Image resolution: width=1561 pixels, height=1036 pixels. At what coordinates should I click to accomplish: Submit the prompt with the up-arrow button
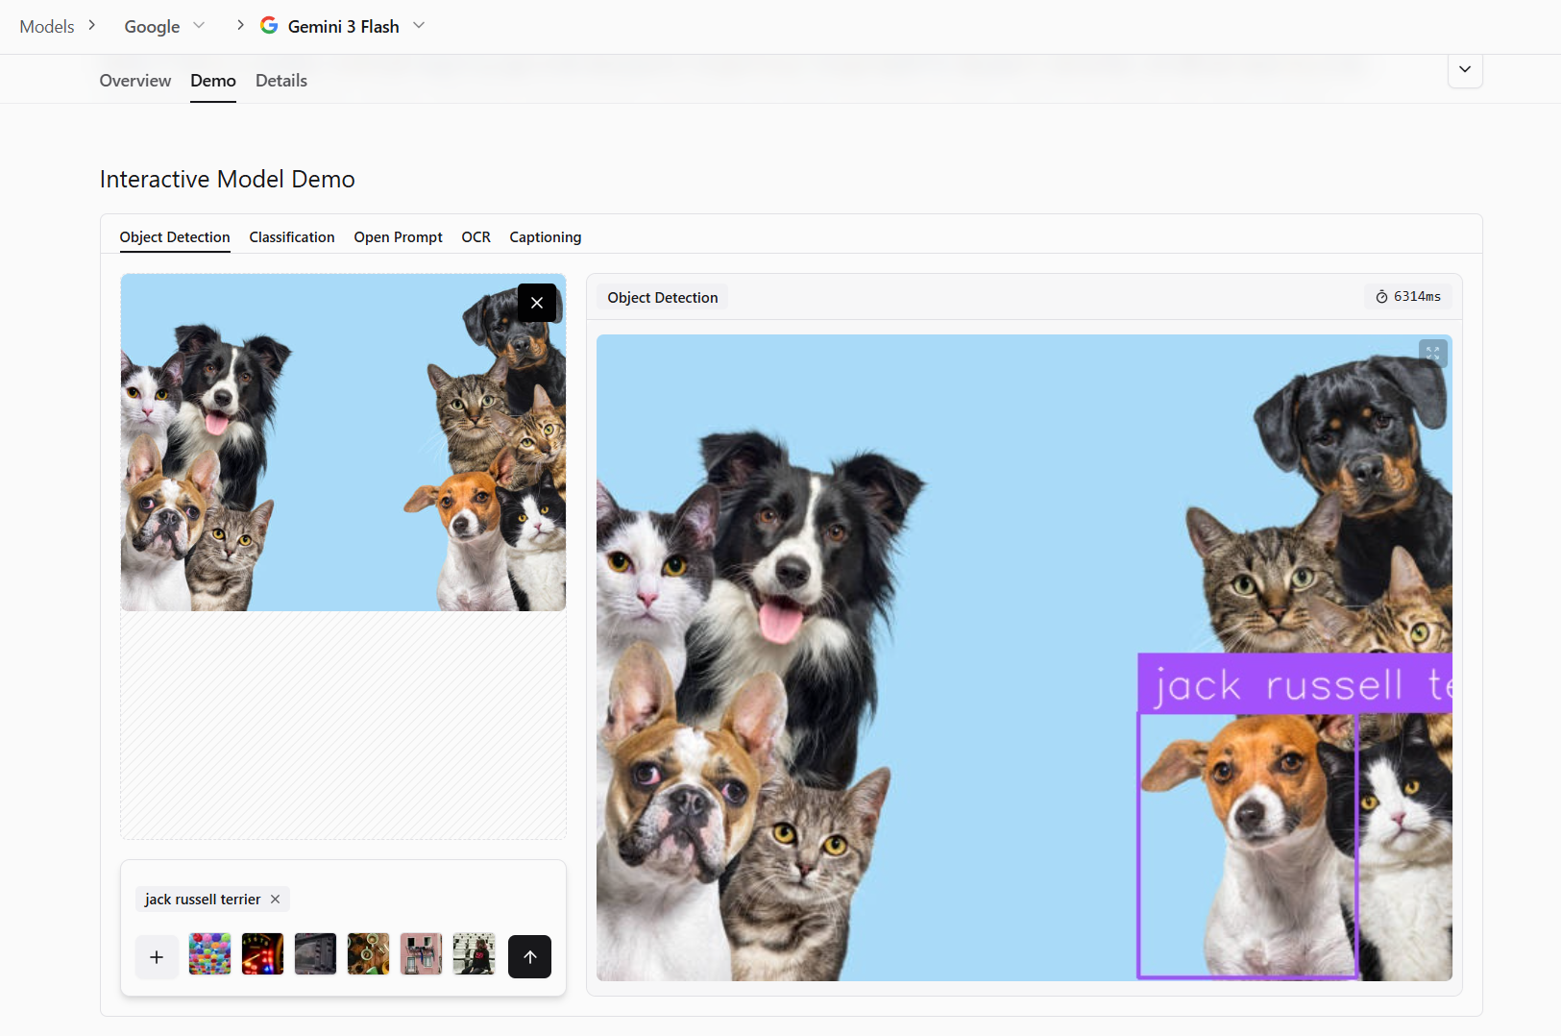point(529,957)
